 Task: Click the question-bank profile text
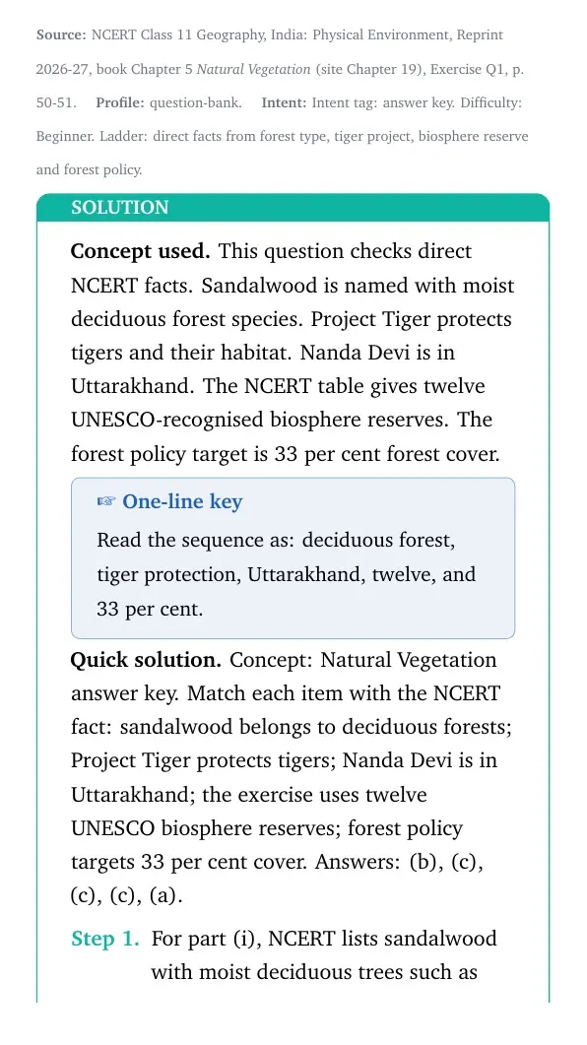[195, 102]
